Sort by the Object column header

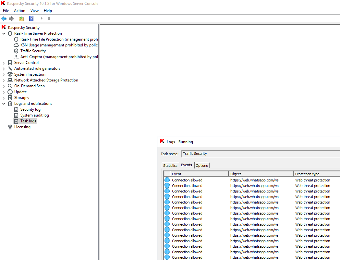pos(261,174)
